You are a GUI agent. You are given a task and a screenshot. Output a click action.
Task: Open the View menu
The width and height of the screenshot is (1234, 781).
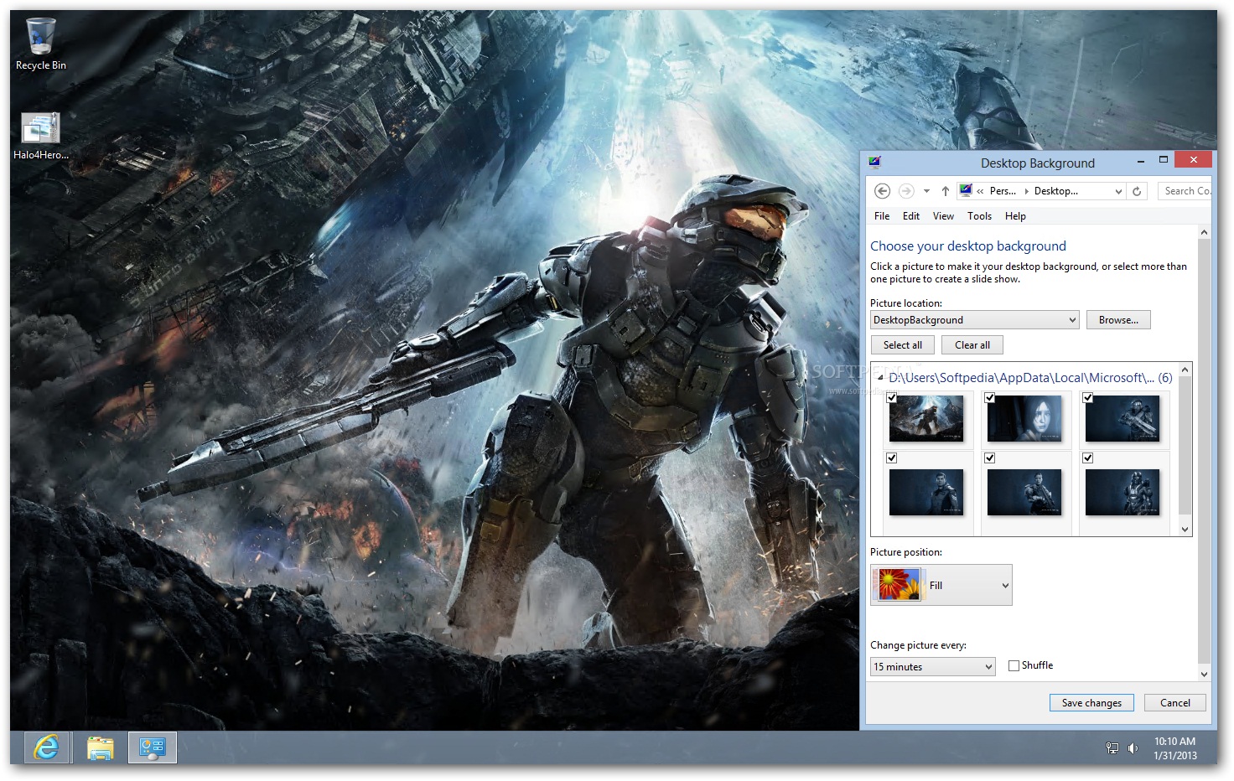(943, 216)
